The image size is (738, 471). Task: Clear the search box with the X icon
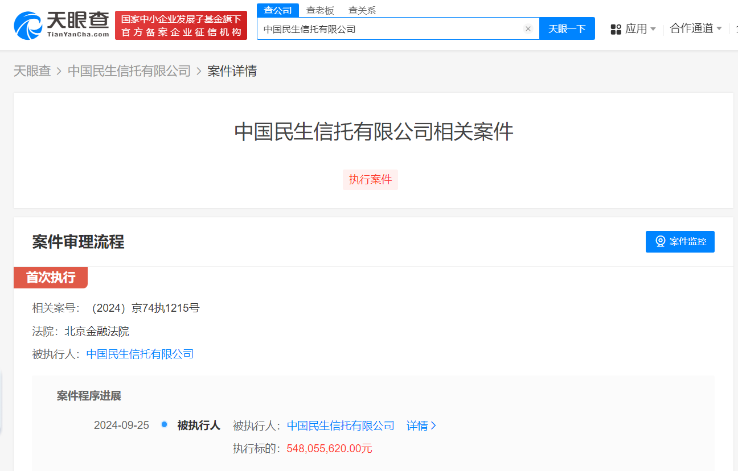pos(528,29)
